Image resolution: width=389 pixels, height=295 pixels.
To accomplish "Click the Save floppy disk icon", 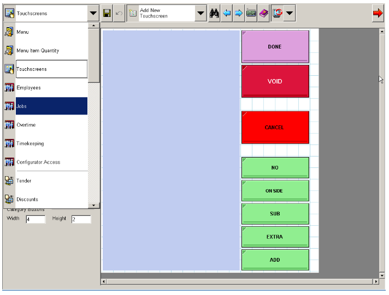I will pyautogui.click(x=107, y=13).
